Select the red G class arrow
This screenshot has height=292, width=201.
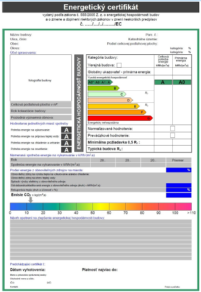(x=120, y=118)
